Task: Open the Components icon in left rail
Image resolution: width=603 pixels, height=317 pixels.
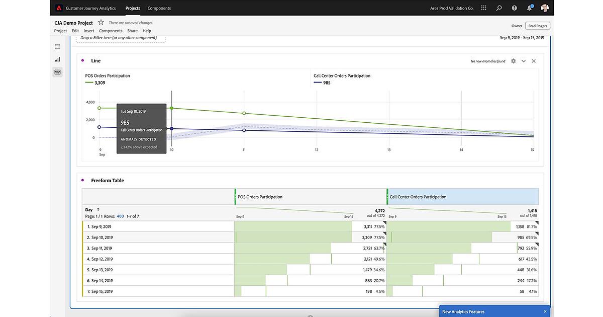Action: (57, 72)
